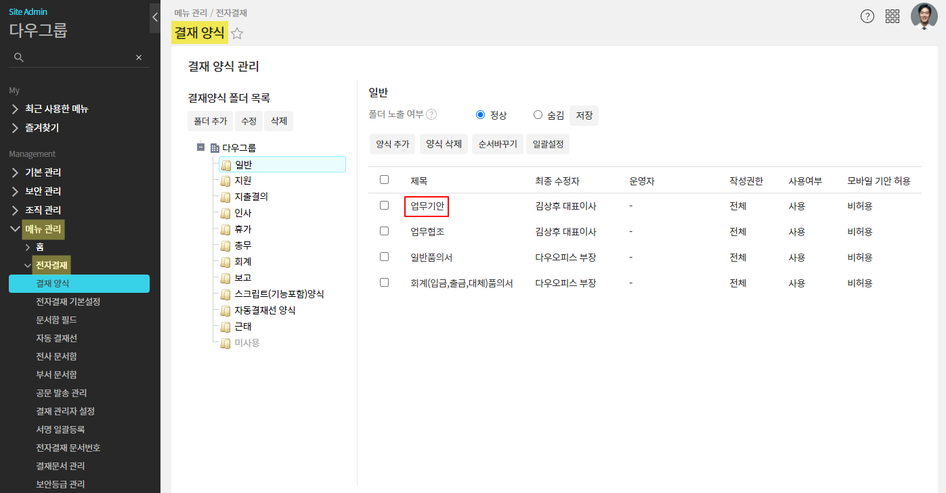
Task: Open the apps grid icon
Action: click(x=893, y=16)
